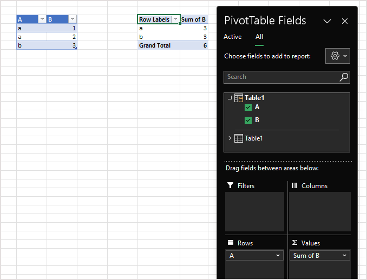Open Row Labels filter dropdown in pivot table

tap(175, 19)
